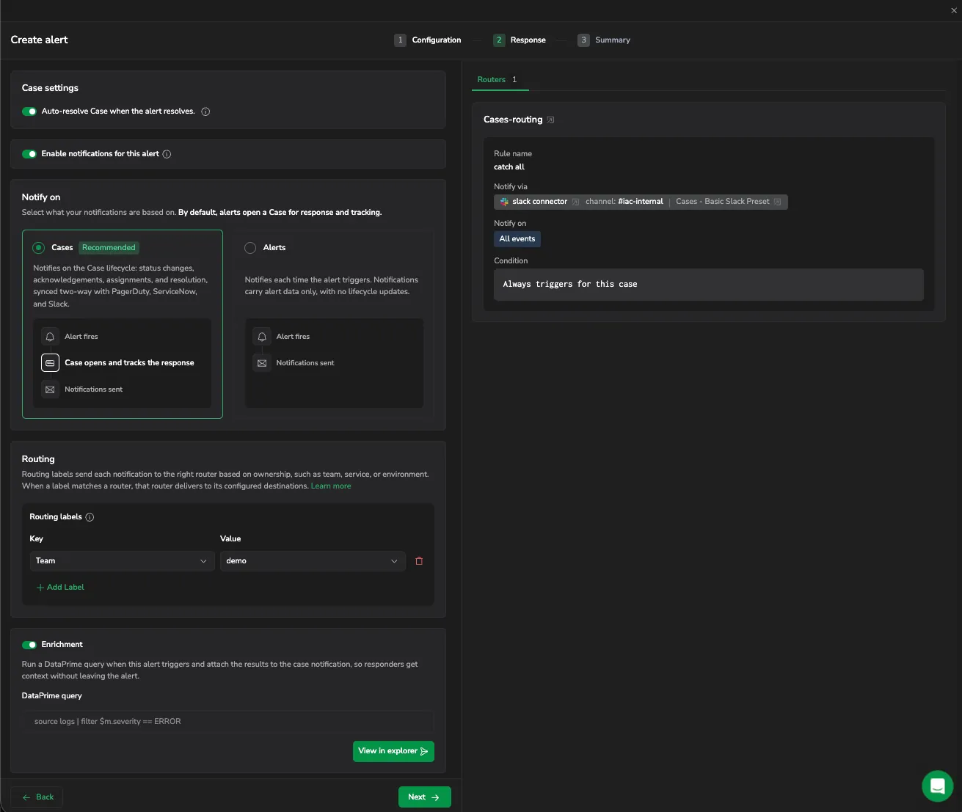
Task: Click the '#iac-internal' channel text
Action: pyautogui.click(x=641, y=202)
